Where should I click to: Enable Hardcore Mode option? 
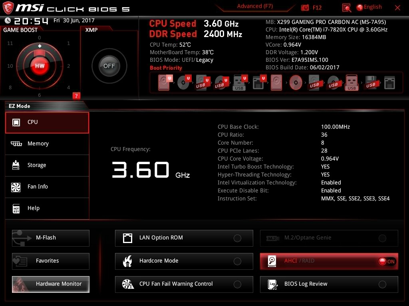point(237,261)
